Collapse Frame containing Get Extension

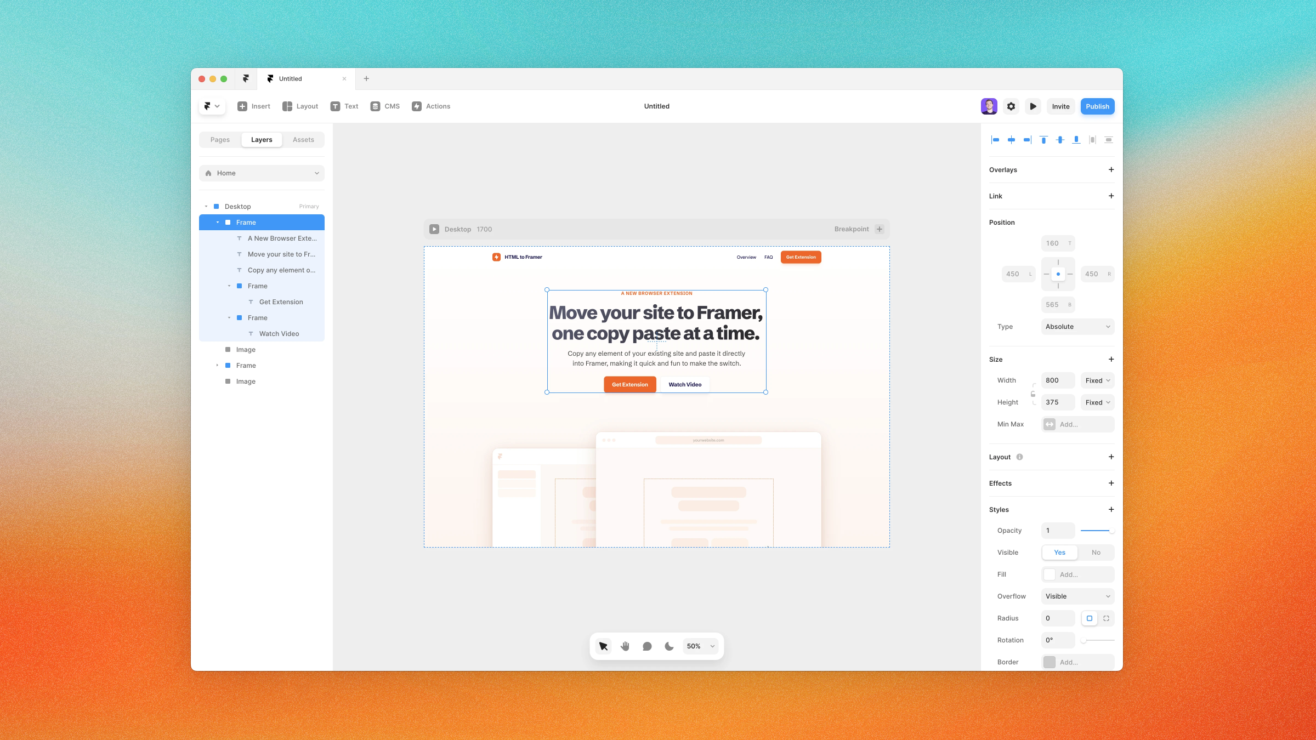tap(229, 286)
